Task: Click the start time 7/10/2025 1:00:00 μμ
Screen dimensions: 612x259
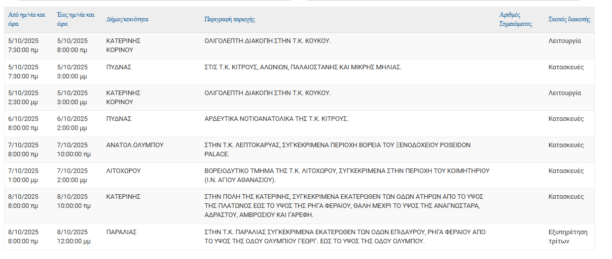Action: point(23,176)
